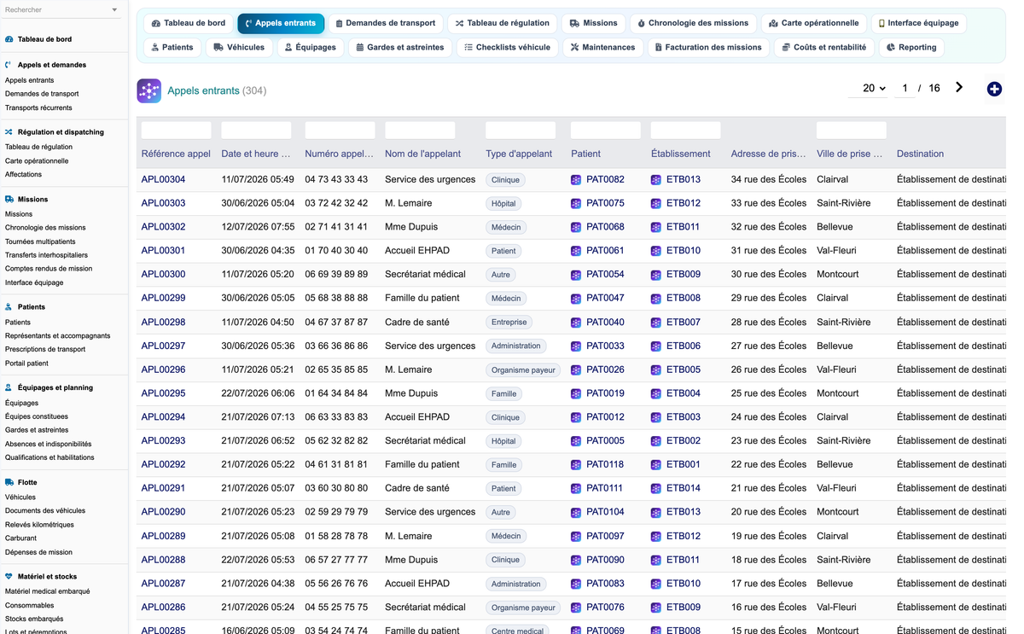This screenshot has width=1024, height=634.
Task: Click the add new call plus icon
Action: pos(994,89)
